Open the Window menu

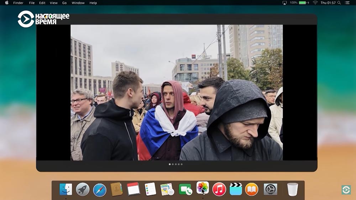coord(78,3)
